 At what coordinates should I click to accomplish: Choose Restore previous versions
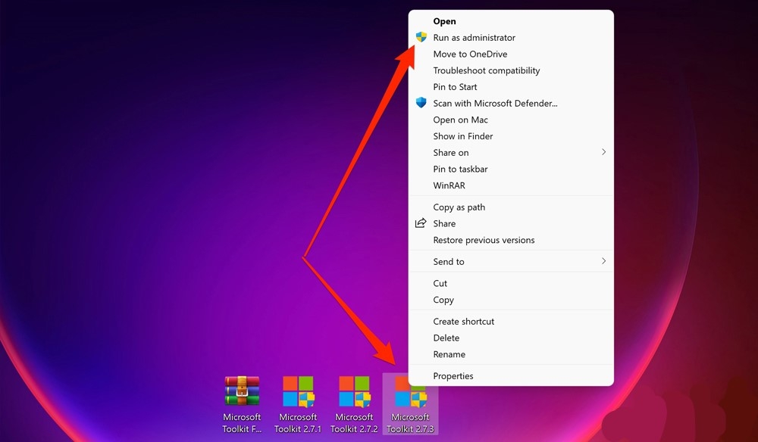[x=511, y=240]
